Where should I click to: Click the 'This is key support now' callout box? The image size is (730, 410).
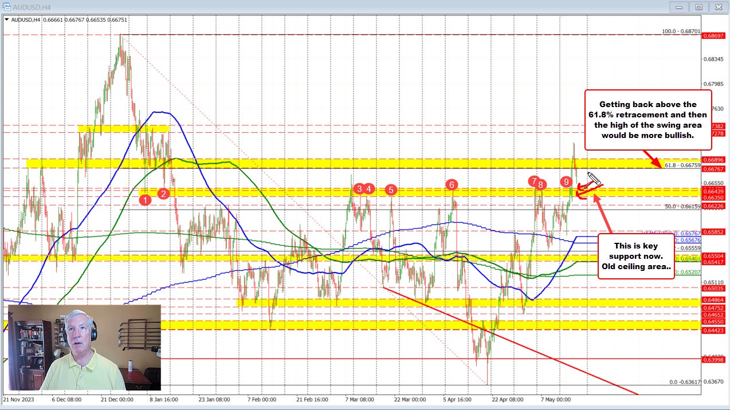point(636,257)
